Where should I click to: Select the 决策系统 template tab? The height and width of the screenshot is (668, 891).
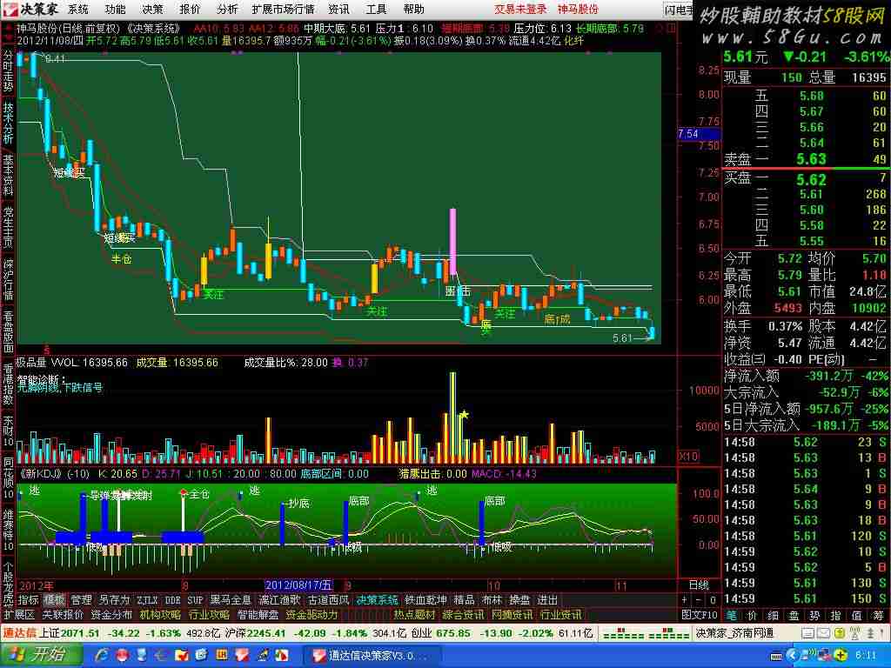[x=377, y=600]
